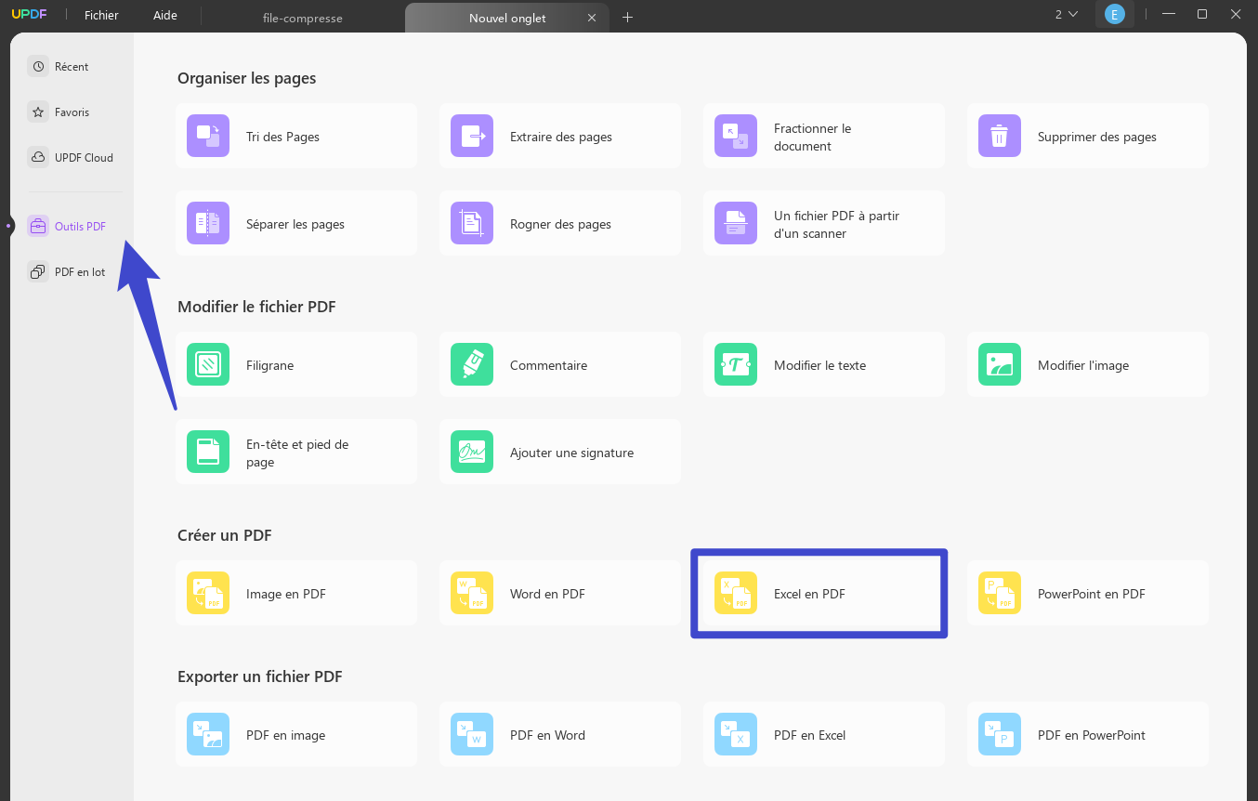1258x801 pixels.
Task: Select the Rogner des pages tool
Action: pos(560,223)
